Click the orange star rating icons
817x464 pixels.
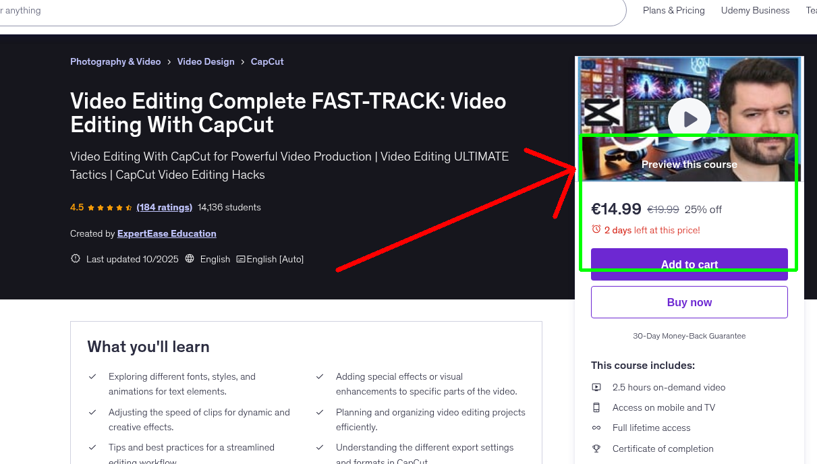point(108,207)
